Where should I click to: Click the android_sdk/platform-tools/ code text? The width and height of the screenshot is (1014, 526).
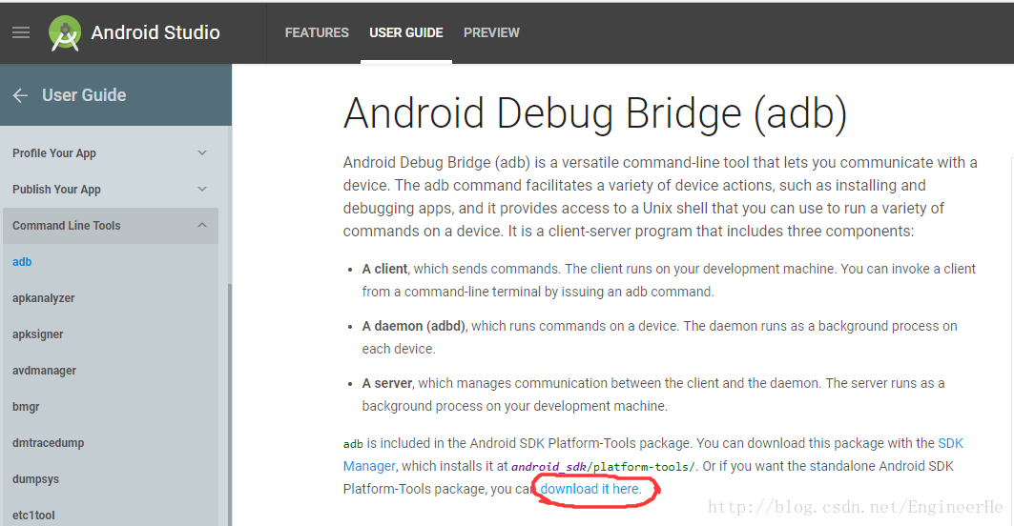pyautogui.click(x=603, y=467)
